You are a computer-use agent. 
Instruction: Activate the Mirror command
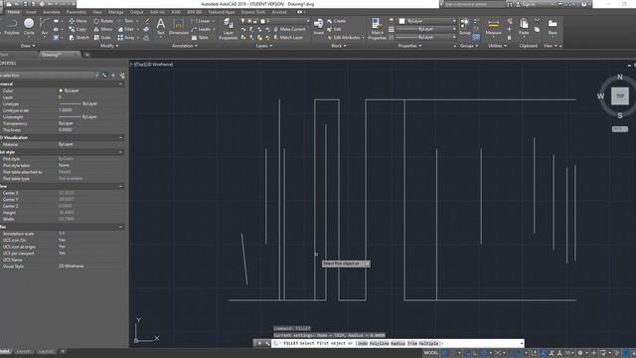point(103,29)
